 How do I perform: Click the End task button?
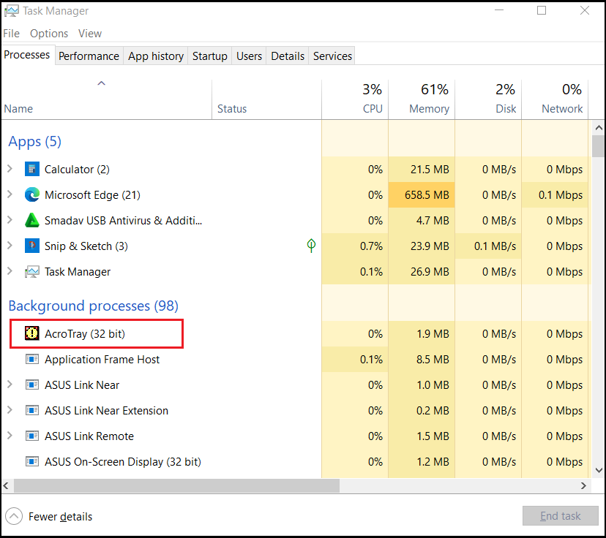point(561,515)
